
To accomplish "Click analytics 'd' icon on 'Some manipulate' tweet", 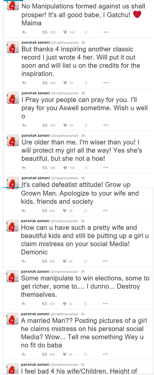I will (85, 304).
